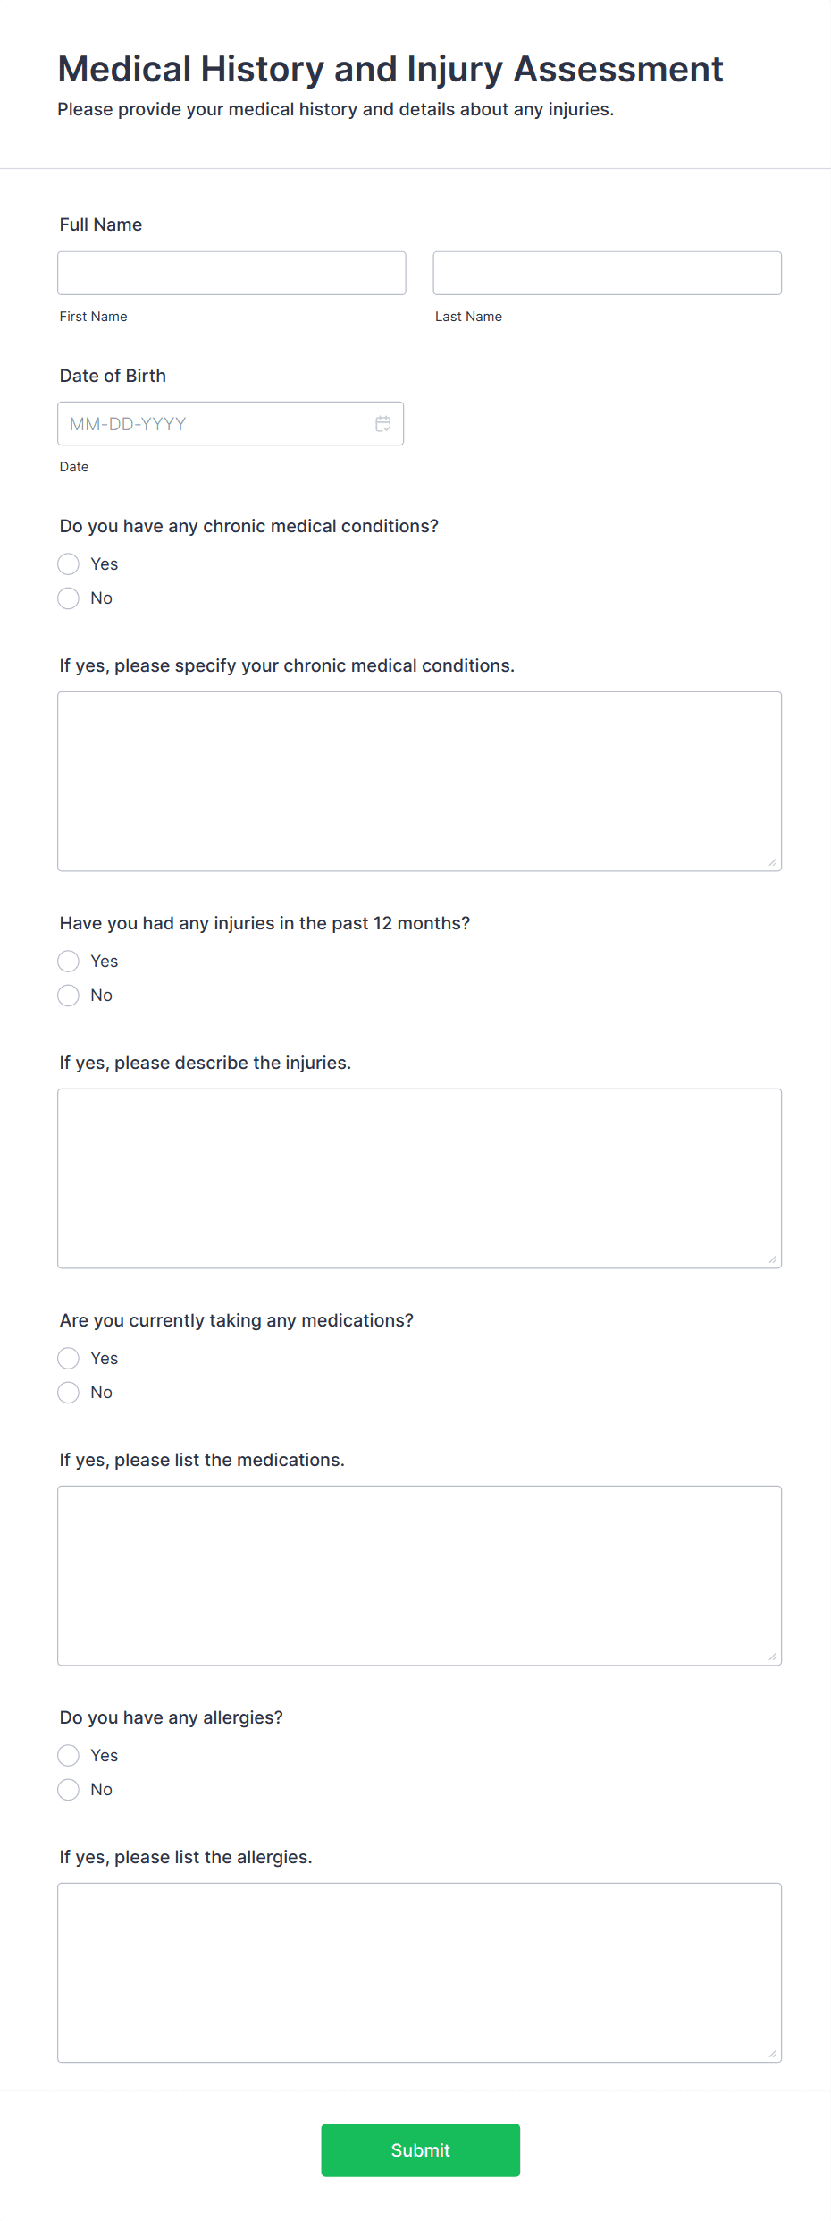Click the chronic conditions text area
The width and height of the screenshot is (831, 2221).
click(x=419, y=778)
